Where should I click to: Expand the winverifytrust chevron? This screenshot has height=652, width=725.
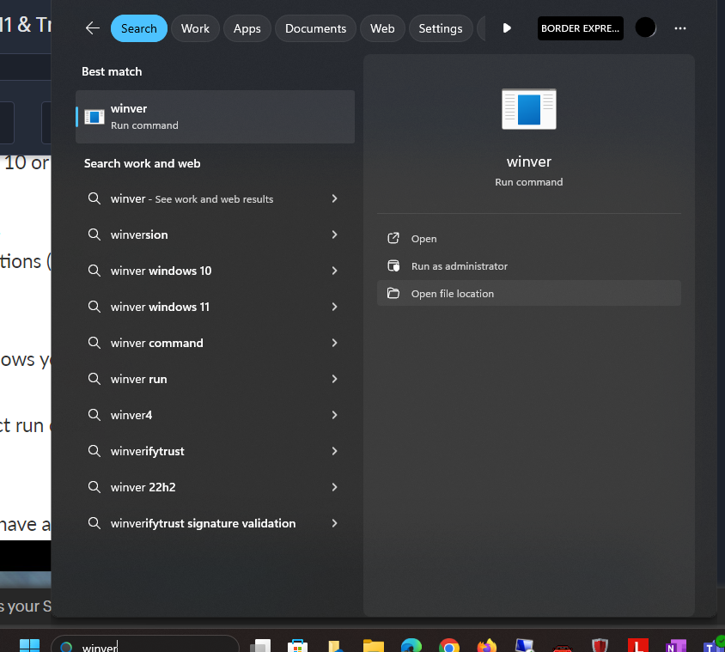pos(334,451)
